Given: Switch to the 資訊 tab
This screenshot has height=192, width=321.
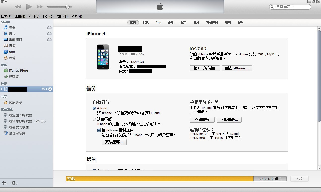Looking at the screenshot, I should (146, 22).
